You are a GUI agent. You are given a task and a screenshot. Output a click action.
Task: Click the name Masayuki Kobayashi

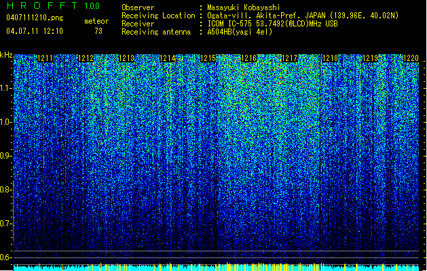[244, 7]
